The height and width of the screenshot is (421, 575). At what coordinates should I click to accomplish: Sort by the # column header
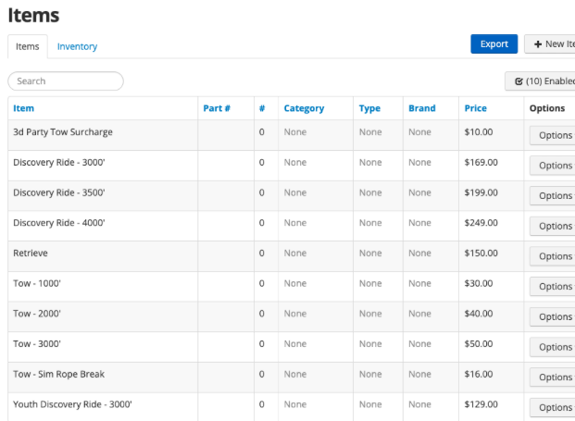click(262, 108)
